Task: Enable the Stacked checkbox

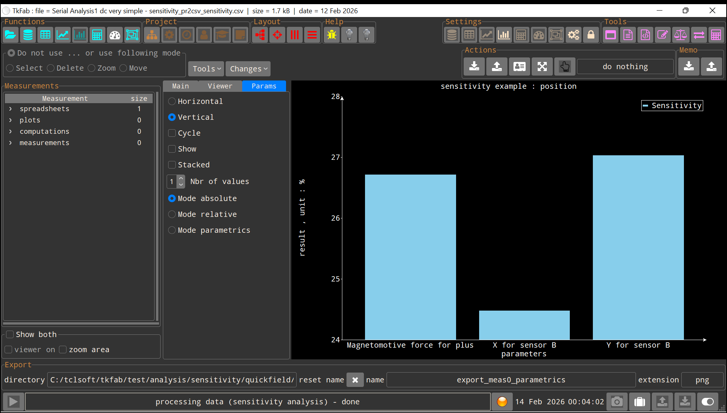Action: tap(172, 165)
